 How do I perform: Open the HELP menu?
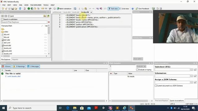53,5
